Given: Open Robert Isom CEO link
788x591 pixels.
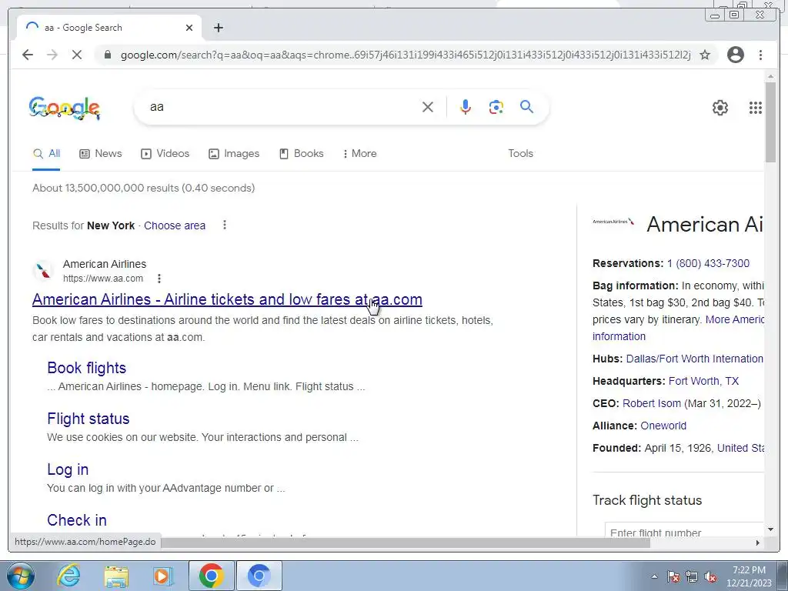Looking at the screenshot, I should tap(652, 403).
